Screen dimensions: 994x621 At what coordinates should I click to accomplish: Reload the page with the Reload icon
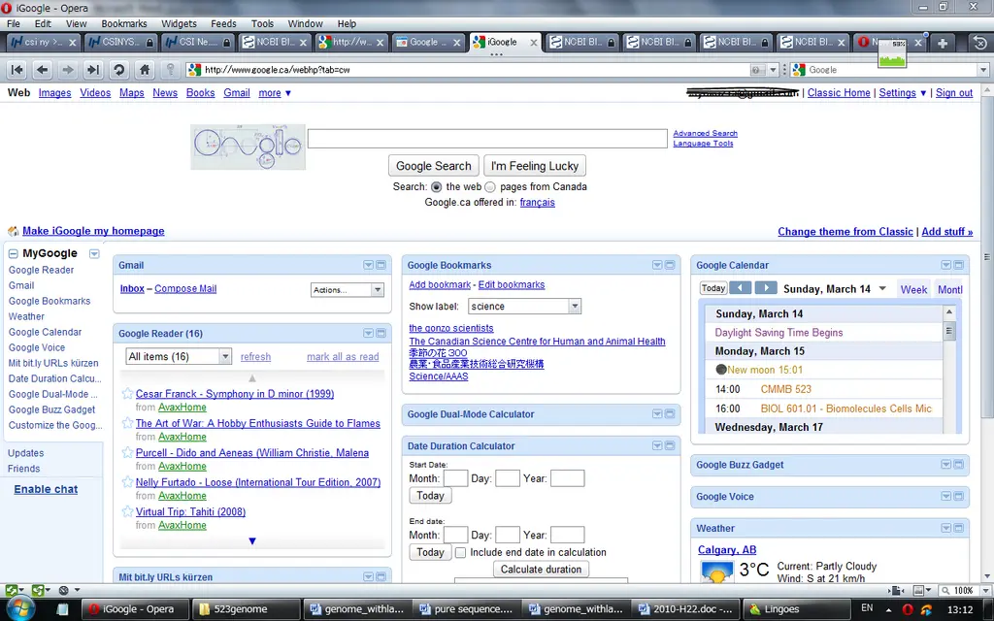point(118,70)
